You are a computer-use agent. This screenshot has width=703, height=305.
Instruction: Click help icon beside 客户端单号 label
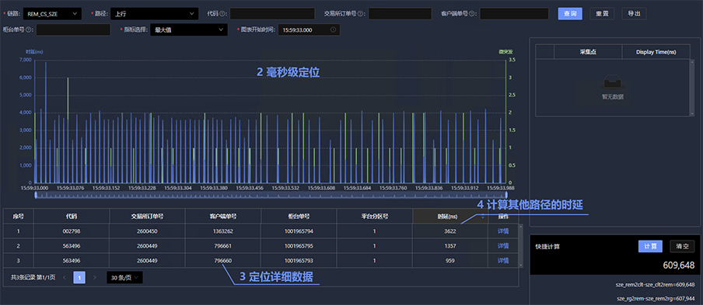472,14
